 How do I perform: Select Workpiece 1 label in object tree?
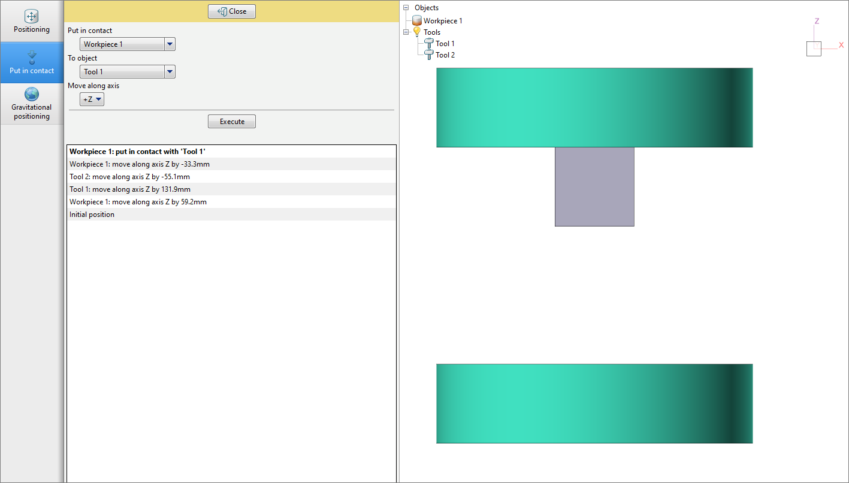pos(443,21)
